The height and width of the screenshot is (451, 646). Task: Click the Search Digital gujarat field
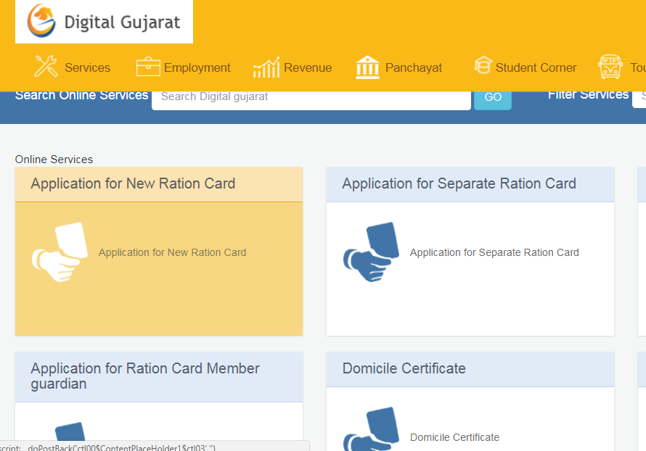pos(311,96)
